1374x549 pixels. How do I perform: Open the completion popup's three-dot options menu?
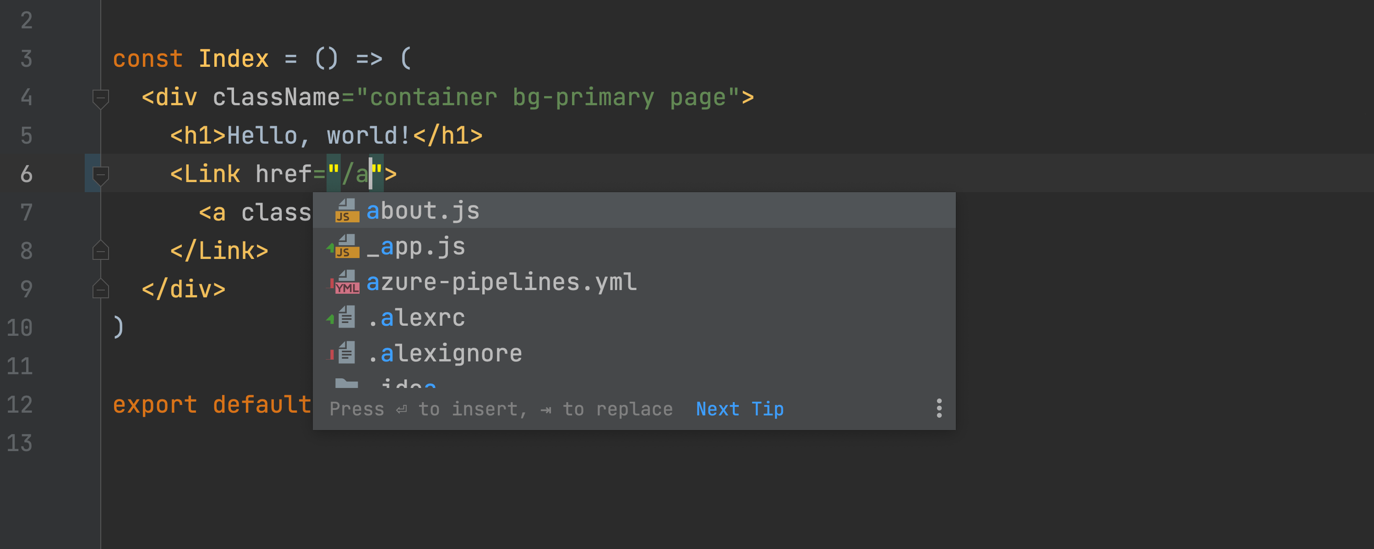pyautogui.click(x=939, y=409)
